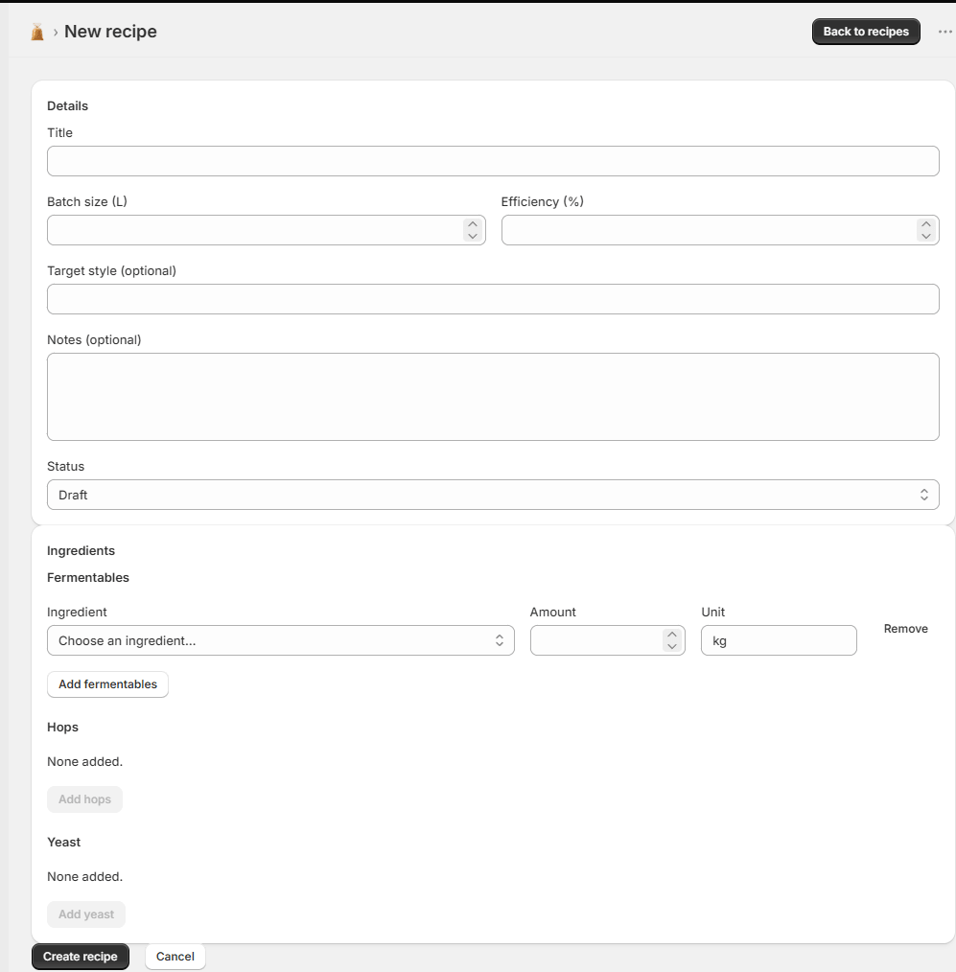Viewport: 956px width, 972px height.
Task: Click inside the Notes textarea
Action: click(x=493, y=397)
